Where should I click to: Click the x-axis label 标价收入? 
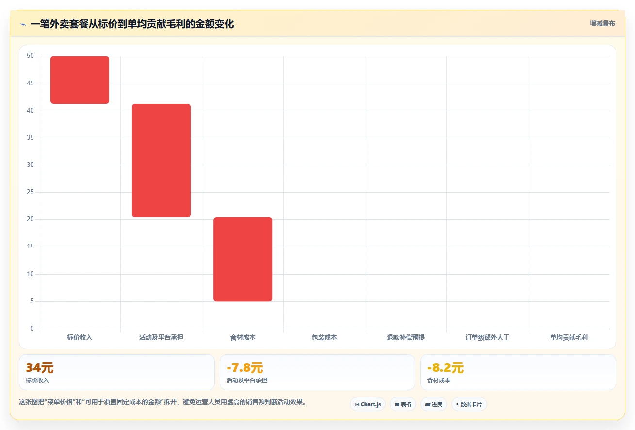[80, 337]
